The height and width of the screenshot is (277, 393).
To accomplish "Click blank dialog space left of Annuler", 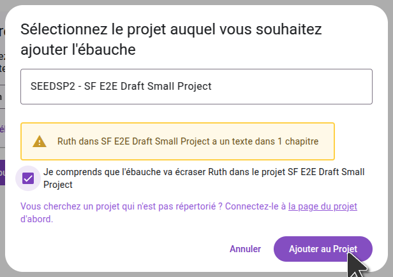I will 128,248.
